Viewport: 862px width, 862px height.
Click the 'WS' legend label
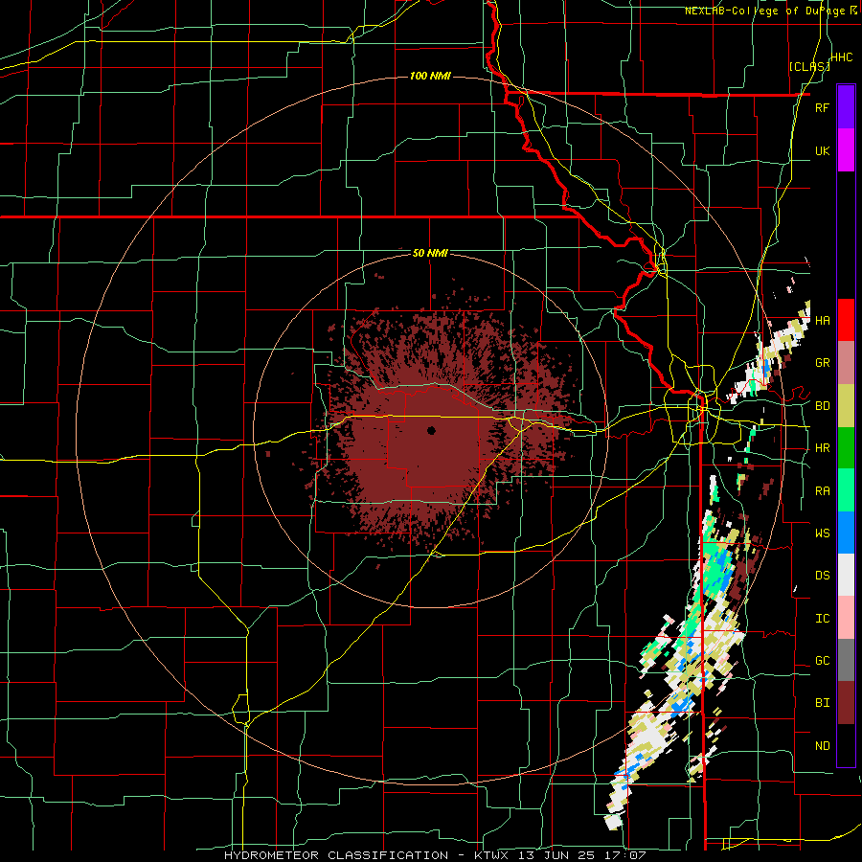point(822,533)
